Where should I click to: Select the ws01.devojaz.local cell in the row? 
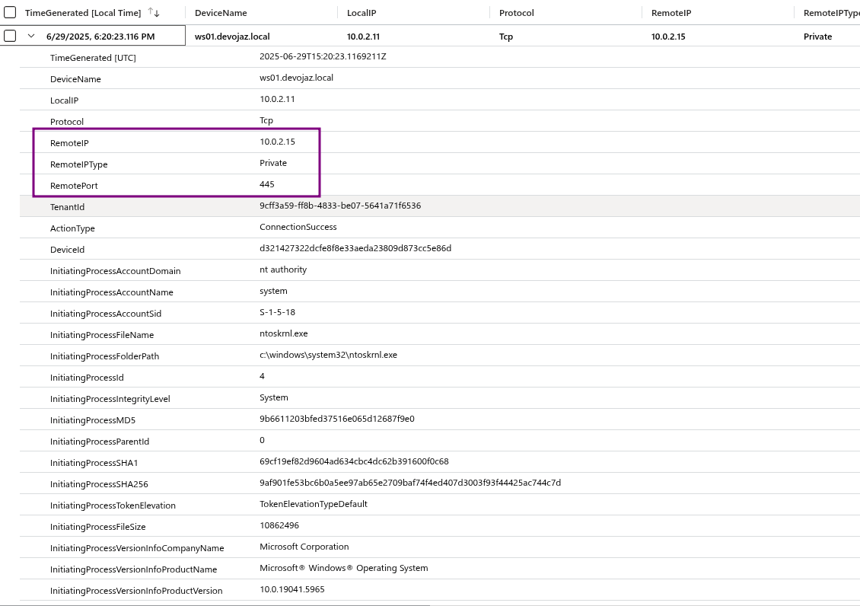pos(232,37)
